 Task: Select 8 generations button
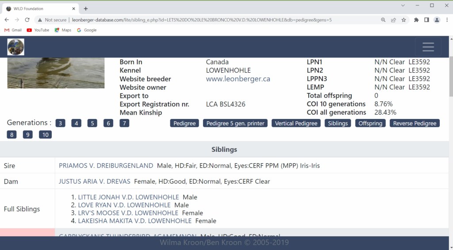12,135
